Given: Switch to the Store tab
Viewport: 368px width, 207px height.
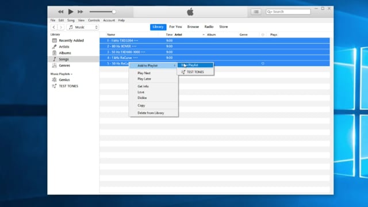Looking at the screenshot, I should 224,27.
